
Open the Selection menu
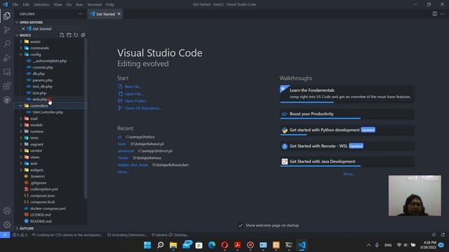41,4
